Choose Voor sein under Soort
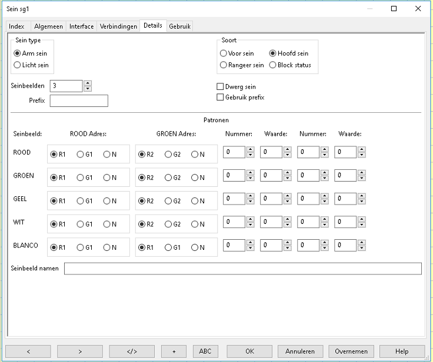Image resolution: width=433 pixels, height=362 pixels. click(x=224, y=53)
